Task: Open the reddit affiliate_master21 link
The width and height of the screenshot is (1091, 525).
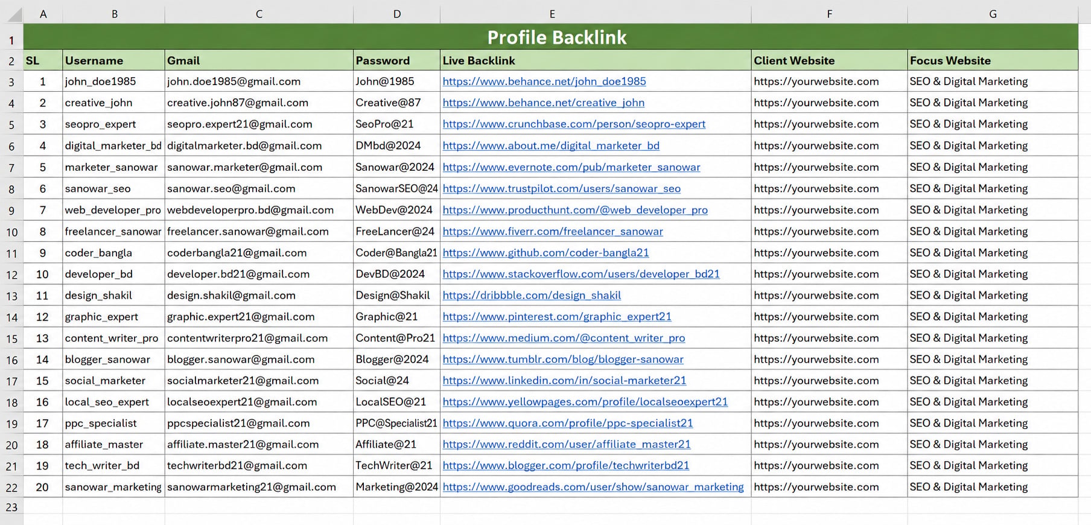Action: click(x=567, y=445)
